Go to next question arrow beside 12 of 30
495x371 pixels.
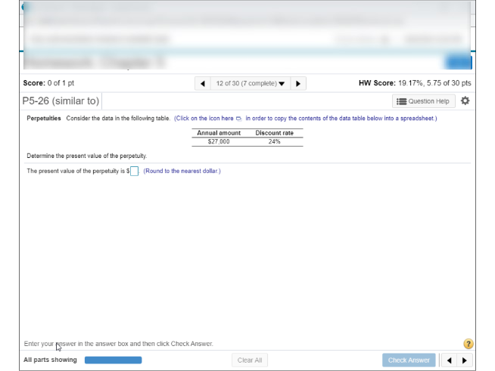[x=298, y=84]
